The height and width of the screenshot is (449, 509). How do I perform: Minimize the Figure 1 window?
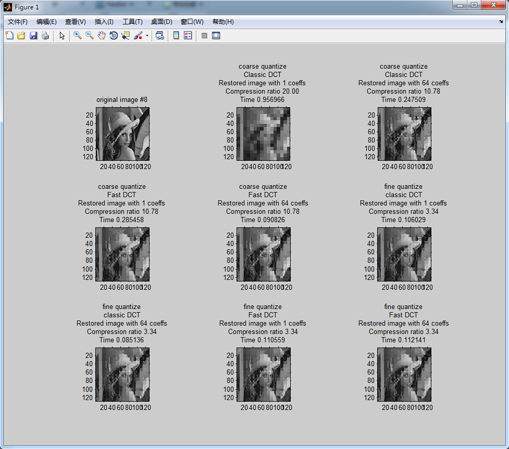click(x=460, y=5)
